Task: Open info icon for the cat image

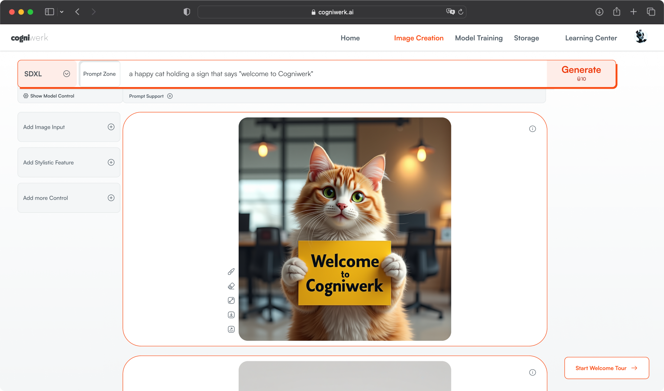Action: pos(532,129)
